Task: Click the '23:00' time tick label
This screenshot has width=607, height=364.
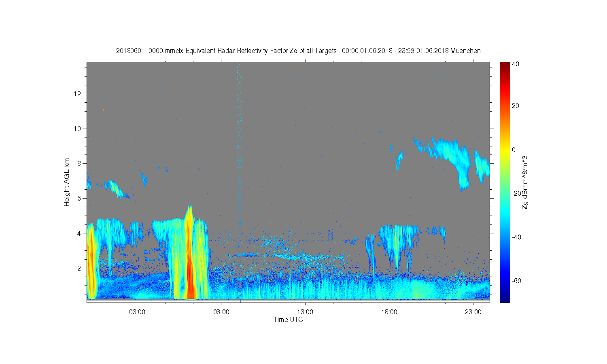Action: coord(473,312)
